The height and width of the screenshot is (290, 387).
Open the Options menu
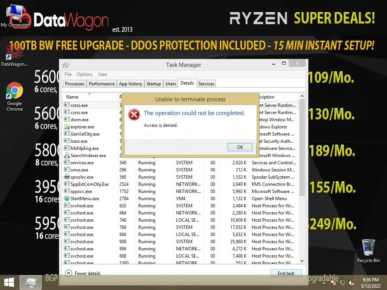84,74
